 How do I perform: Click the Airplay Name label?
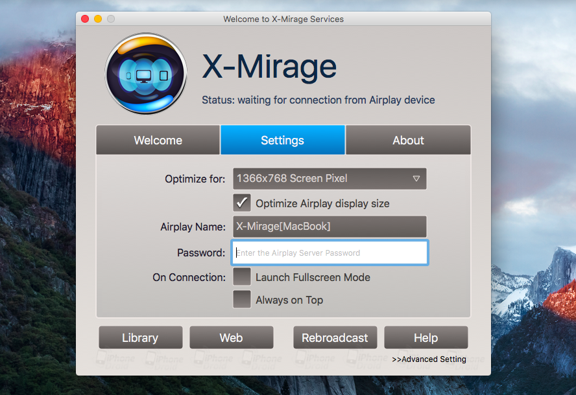tap(193, 227)
